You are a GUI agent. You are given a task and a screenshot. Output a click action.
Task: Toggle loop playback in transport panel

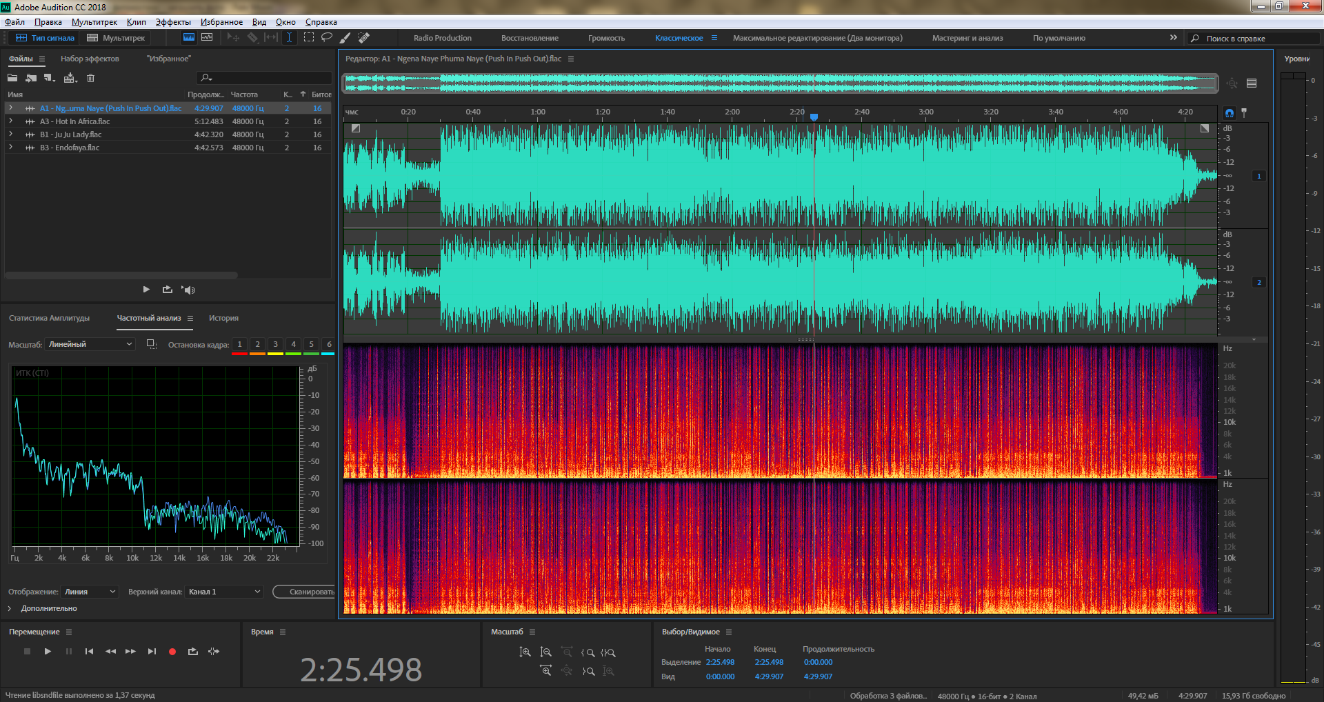tap(193, 652)
